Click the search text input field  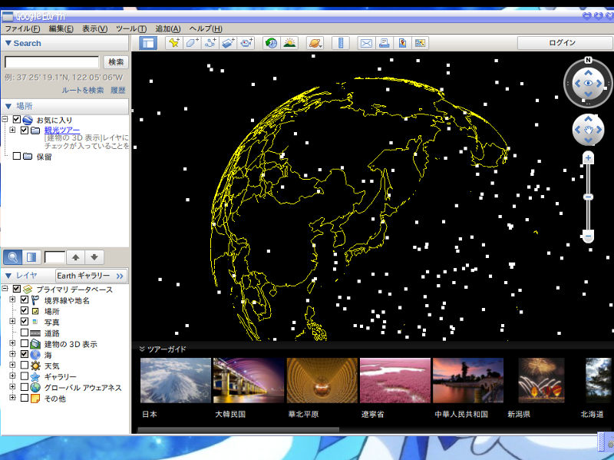[51, 62]
